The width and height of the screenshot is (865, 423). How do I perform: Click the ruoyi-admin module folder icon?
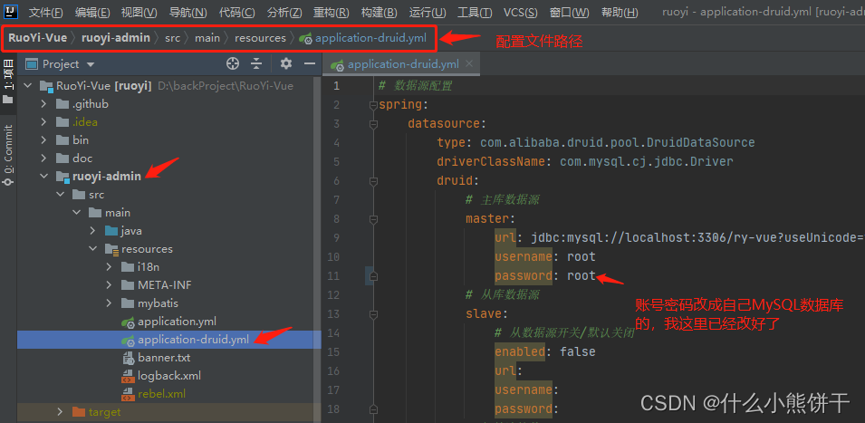[x=62, y=177]
